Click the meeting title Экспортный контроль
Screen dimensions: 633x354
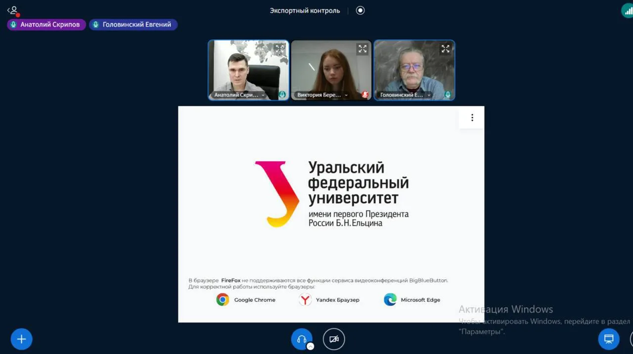[305, 10]
